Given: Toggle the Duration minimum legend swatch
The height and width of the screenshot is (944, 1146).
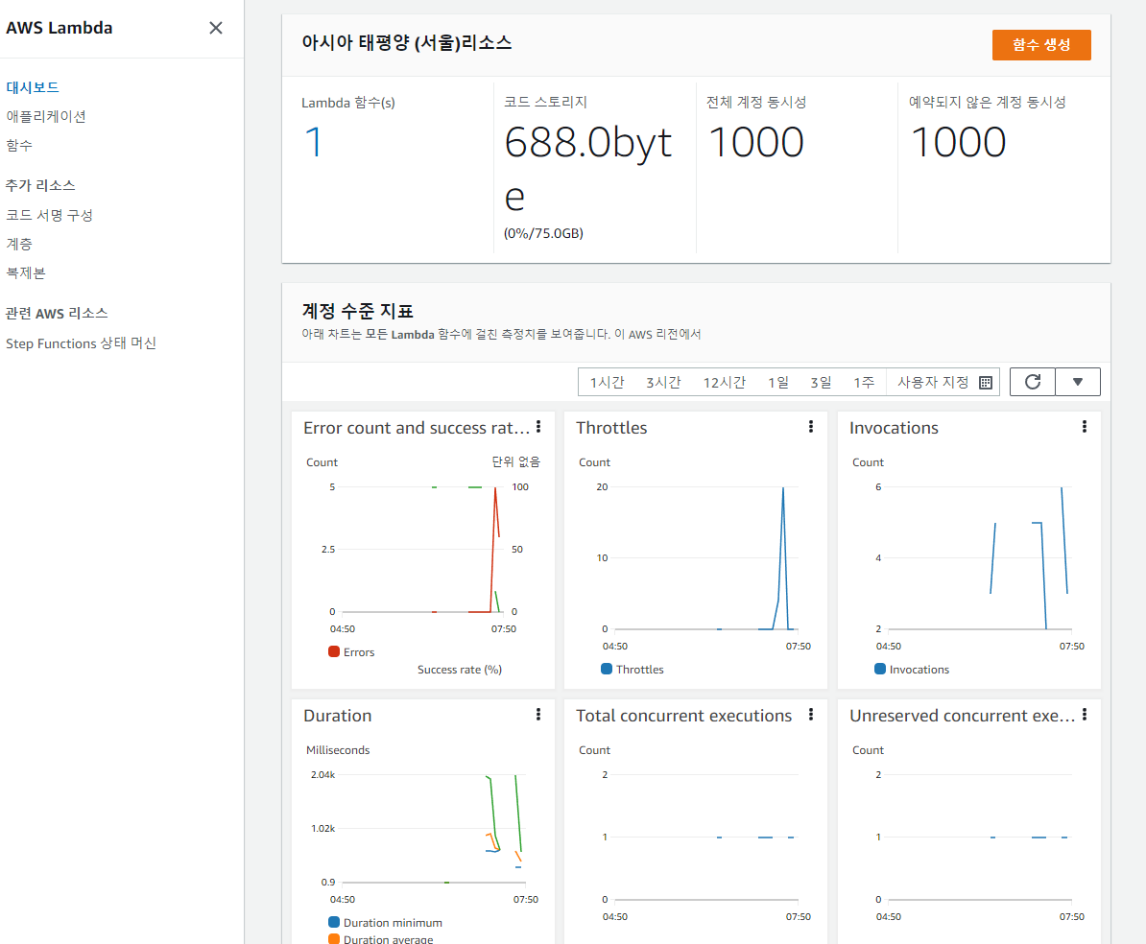Looking at the screenshot, I should pyautogui.click(x=334, y=922).
